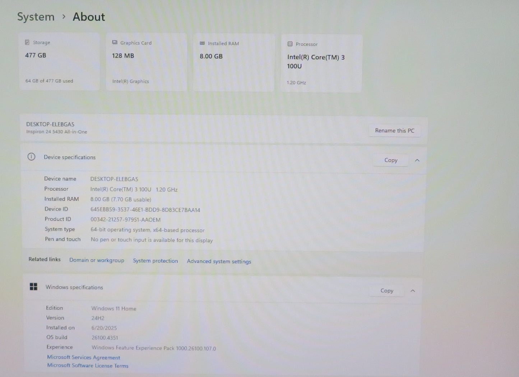Click the Device specifications info icon
Viewport: 519px width, 377px height.
point(32,157)
